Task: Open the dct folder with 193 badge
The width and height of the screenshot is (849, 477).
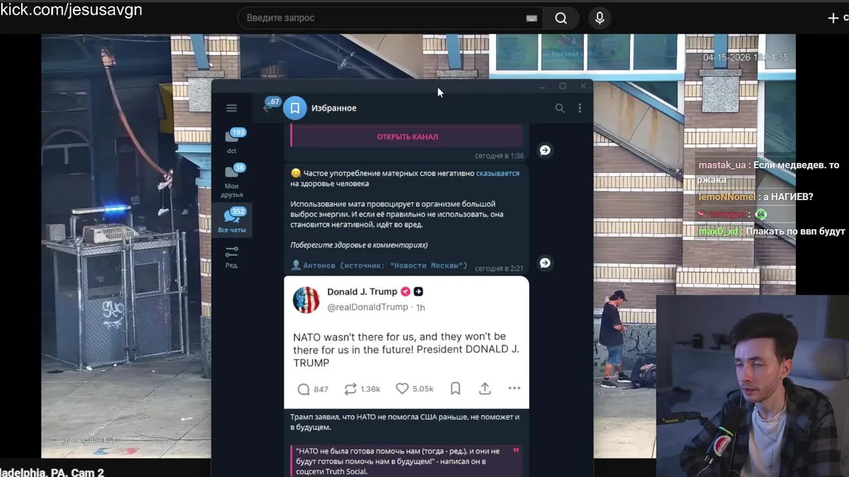Action: (x=232, y=140)
